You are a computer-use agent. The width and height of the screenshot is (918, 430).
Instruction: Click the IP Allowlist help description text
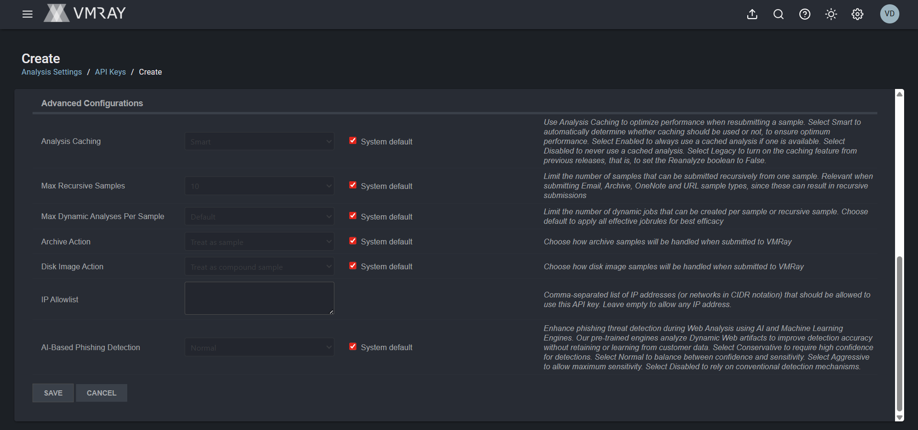click(707, 299)
